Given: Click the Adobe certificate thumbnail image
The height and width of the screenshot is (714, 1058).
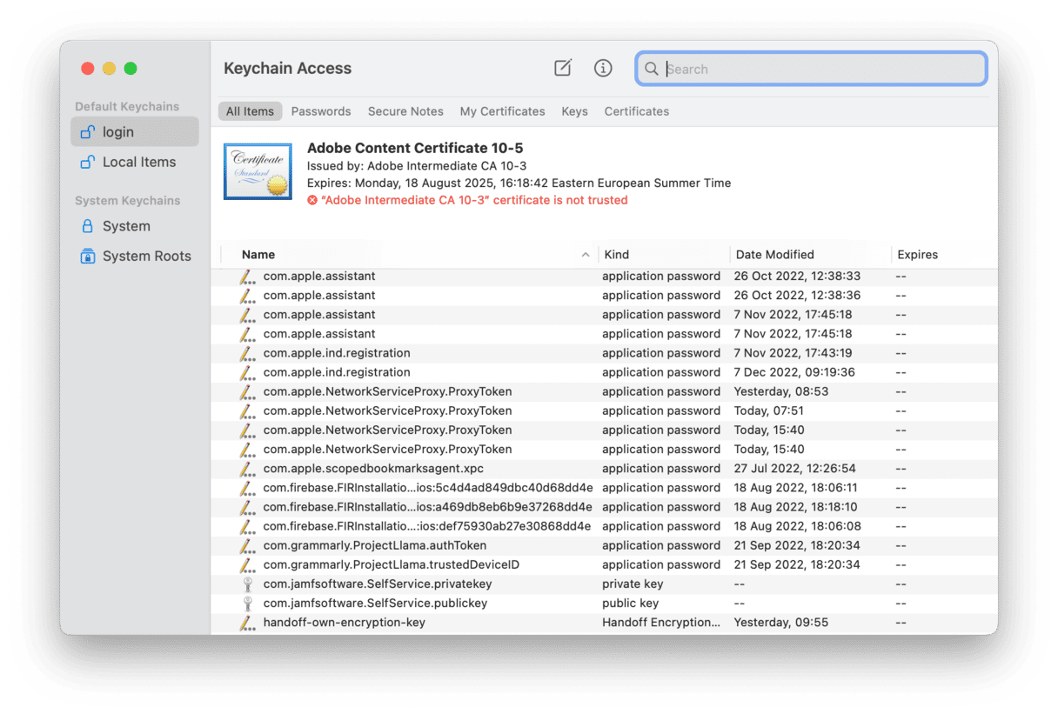Looking at the screenshot, I should (x=258, y=171).
